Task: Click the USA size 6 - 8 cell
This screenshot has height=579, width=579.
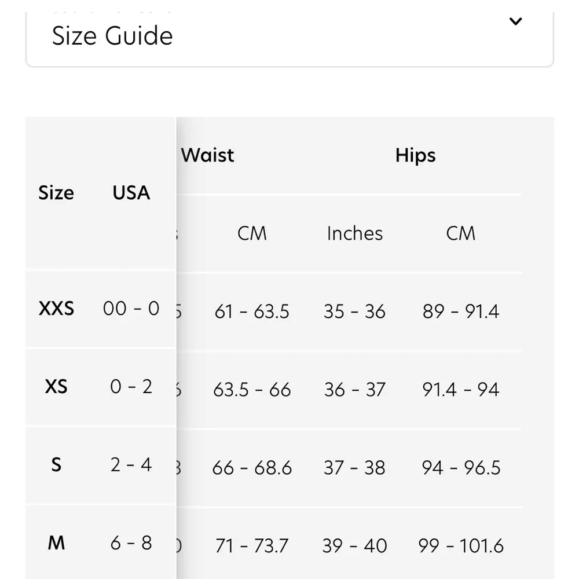Action: [131, 543]
